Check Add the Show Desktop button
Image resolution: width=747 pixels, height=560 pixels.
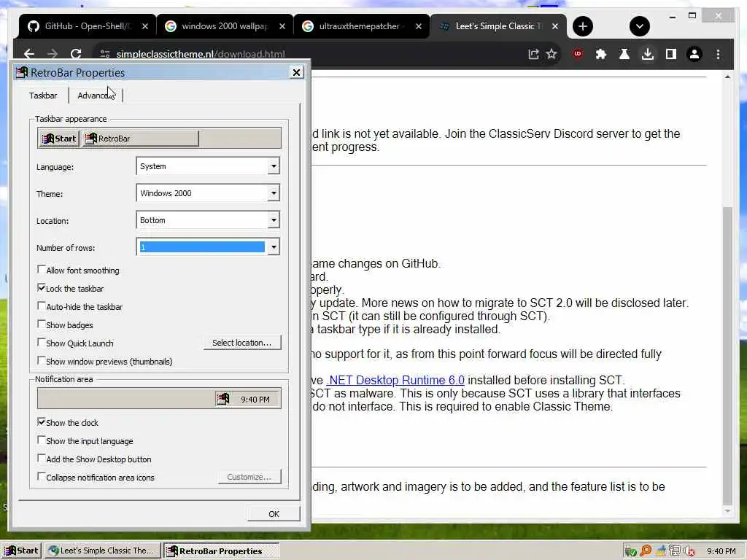pyautogui.click(x=42, y=459)
